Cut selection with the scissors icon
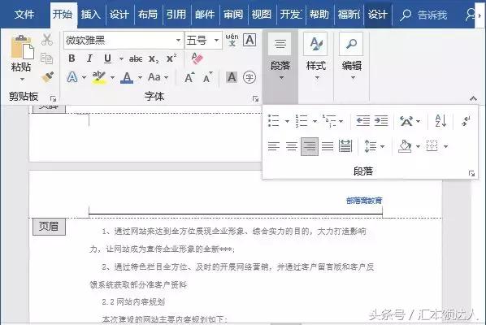This screenshot has height=325, width=486. (47, 40)
